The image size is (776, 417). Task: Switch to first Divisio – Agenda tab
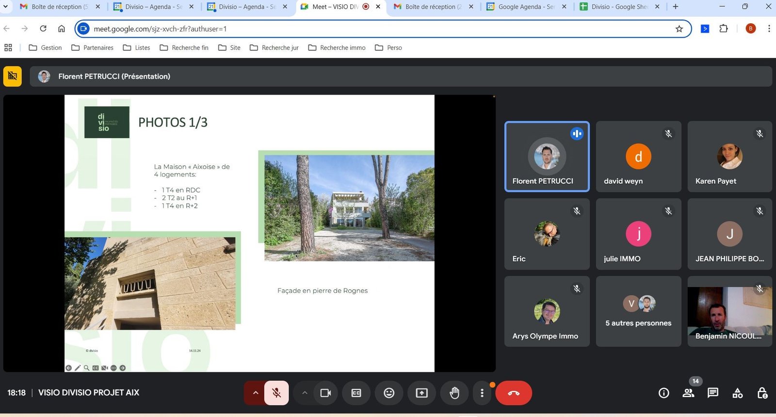[154, 7]
